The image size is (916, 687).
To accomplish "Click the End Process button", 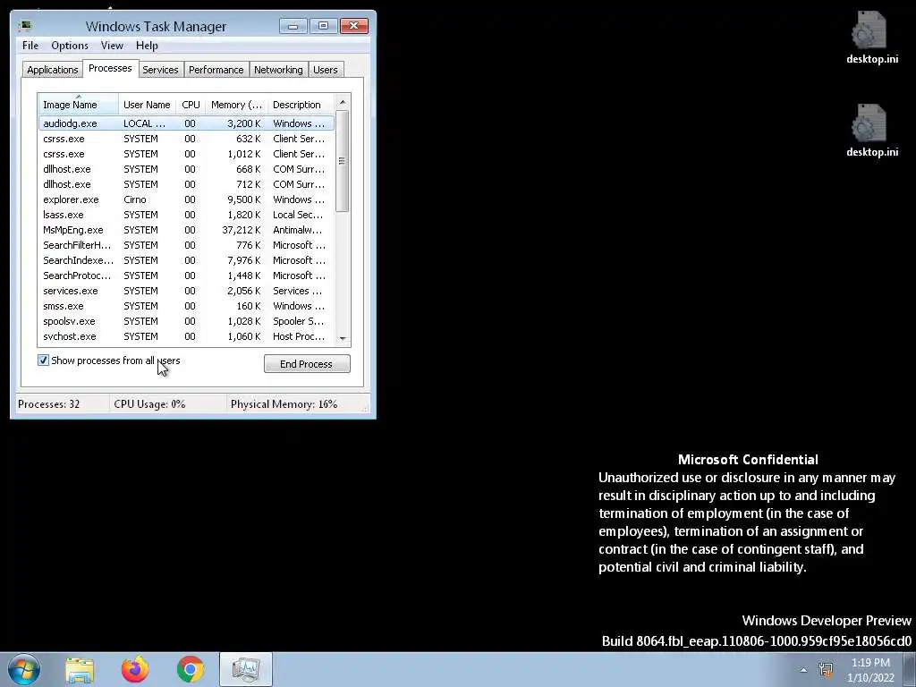I will (x=307, y=364).
